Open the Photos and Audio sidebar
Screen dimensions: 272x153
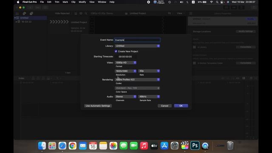tap(24, 13)
